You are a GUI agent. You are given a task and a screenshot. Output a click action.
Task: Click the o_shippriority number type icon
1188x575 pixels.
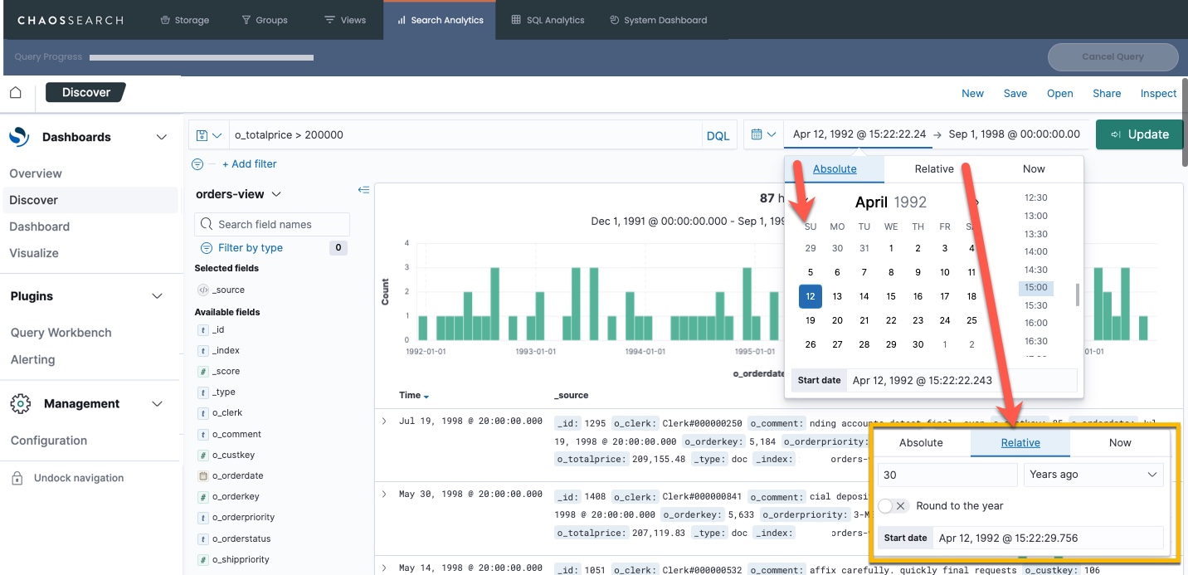(203, 560)
